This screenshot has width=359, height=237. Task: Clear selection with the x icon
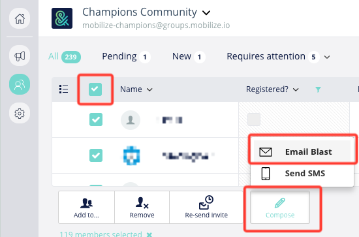149,234
